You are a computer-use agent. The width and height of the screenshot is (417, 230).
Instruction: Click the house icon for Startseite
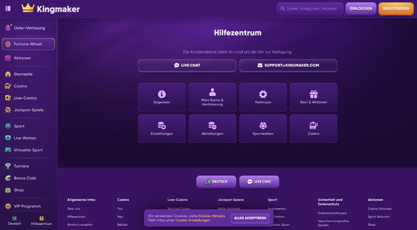pos(8,74)
